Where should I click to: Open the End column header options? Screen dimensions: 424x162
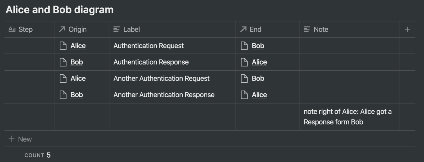(255, 29)
